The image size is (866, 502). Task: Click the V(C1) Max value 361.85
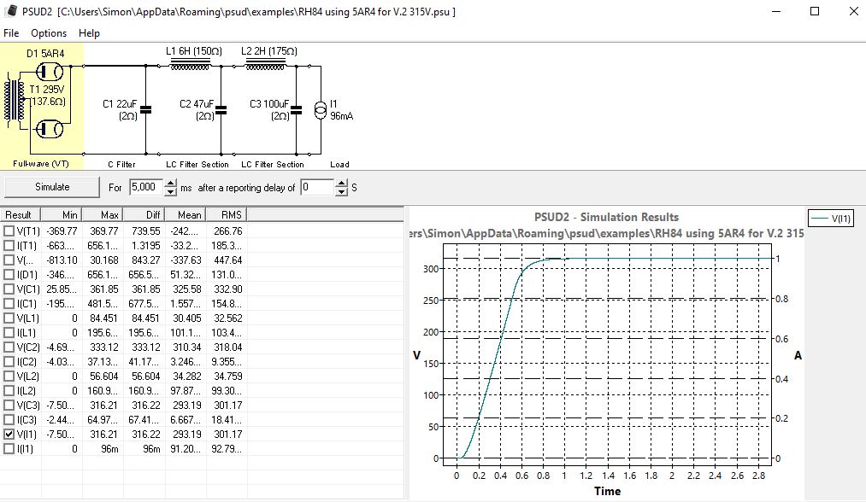click(104, 289)
